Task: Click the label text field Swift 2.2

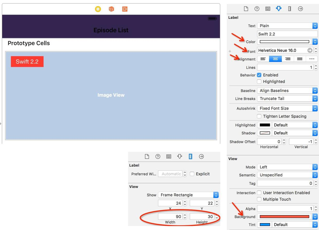Action: [287, 34]
